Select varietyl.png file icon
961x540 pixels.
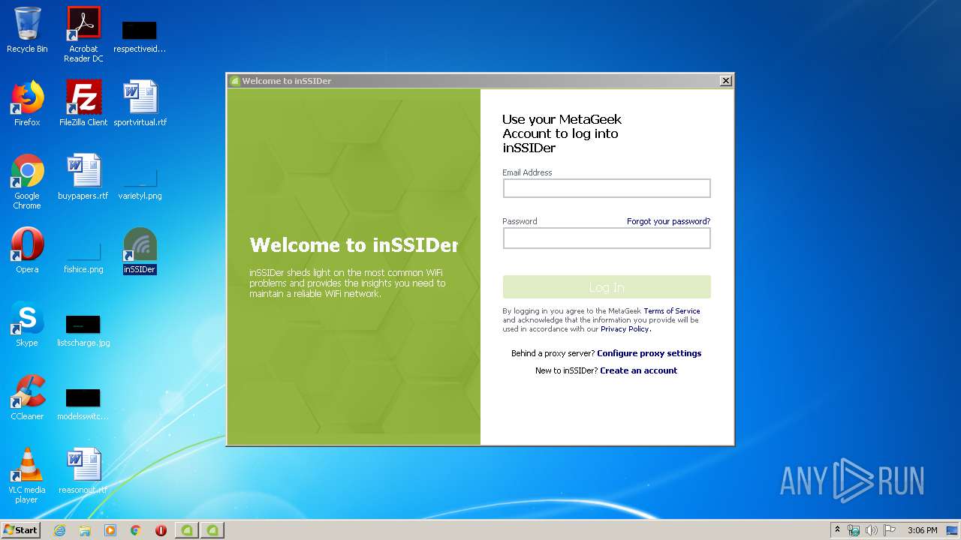click(140, 184)
